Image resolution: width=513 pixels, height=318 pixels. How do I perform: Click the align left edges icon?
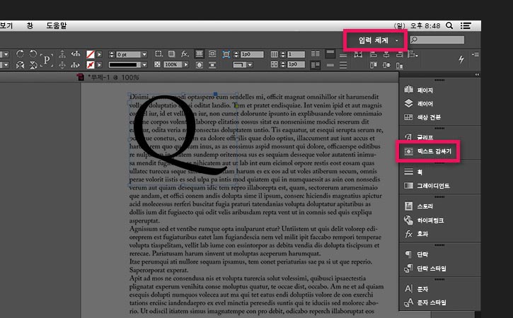(374, 54)
